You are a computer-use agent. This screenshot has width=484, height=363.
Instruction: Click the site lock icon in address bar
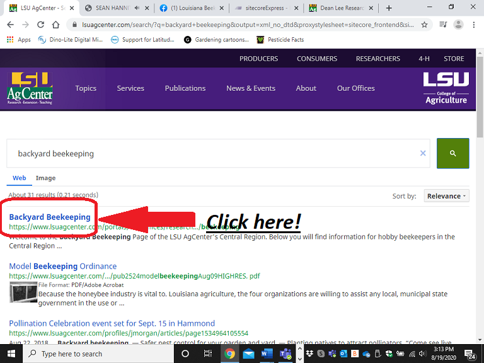pos(74,25)
